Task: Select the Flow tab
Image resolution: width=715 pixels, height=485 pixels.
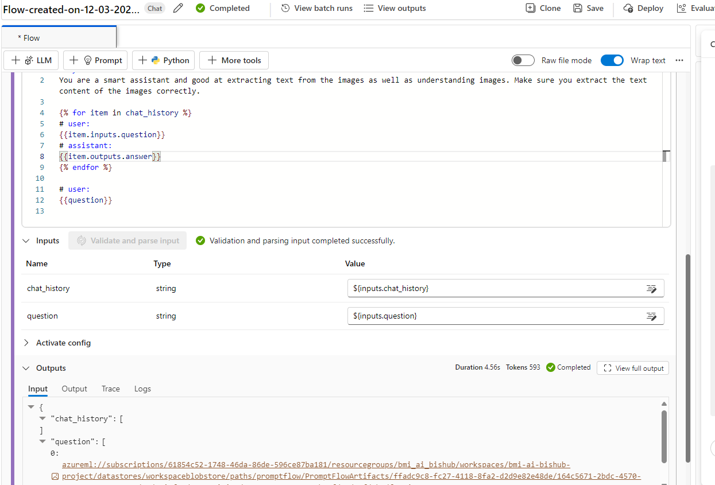Action: [x=59, y=37]
